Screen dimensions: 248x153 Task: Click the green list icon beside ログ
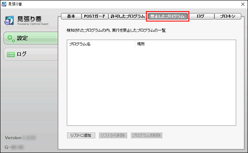11,55
